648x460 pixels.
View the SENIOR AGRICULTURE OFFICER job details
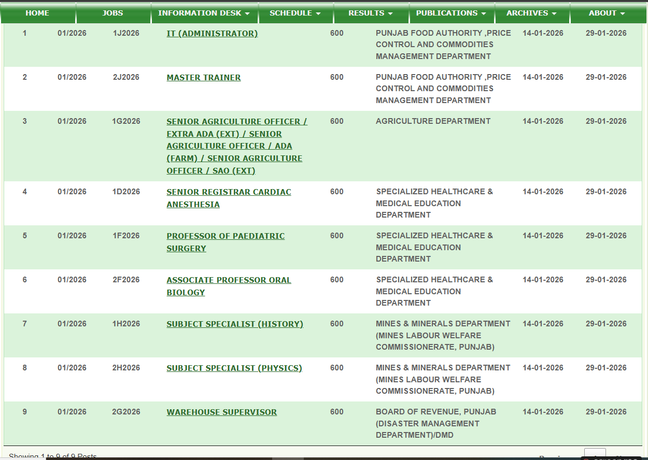236,146
